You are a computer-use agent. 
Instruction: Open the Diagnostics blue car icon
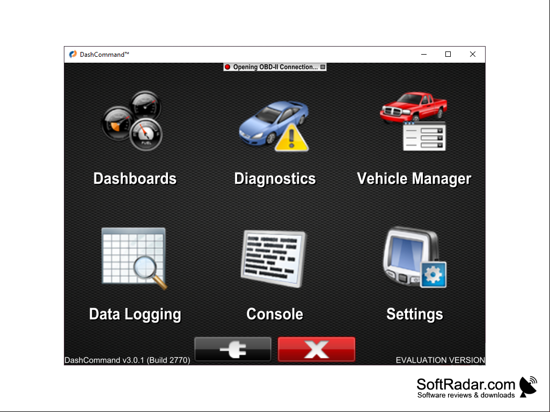pos(274,126)
